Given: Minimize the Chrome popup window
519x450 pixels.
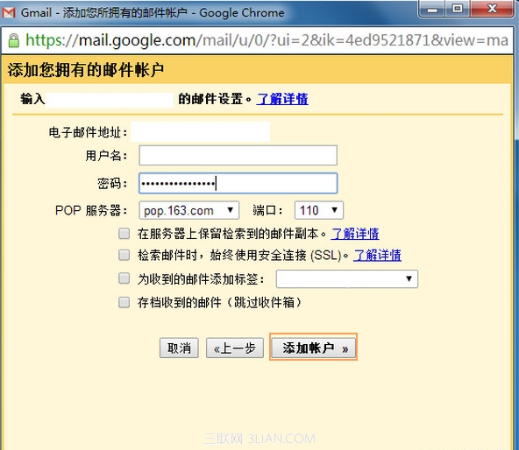Looking at the screenshot, I should click(x=432, y=10).
